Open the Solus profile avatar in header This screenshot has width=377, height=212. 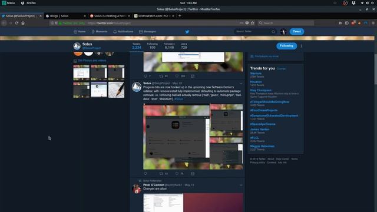click(77, 46)
